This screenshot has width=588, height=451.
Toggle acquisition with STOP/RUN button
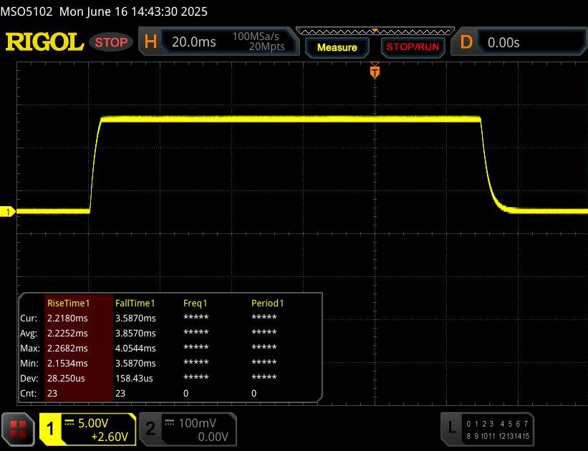(x=413, y=47)
